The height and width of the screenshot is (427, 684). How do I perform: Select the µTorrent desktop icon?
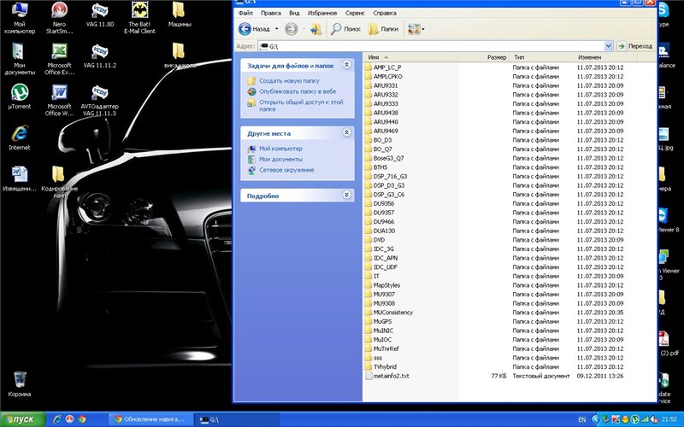[x=19, y=92]
